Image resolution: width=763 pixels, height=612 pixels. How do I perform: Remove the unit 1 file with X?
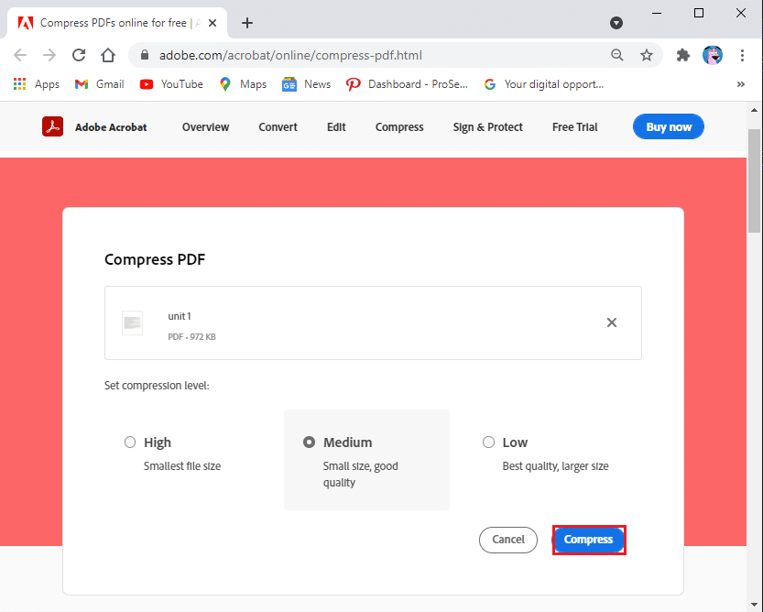(x=612, y=322)
